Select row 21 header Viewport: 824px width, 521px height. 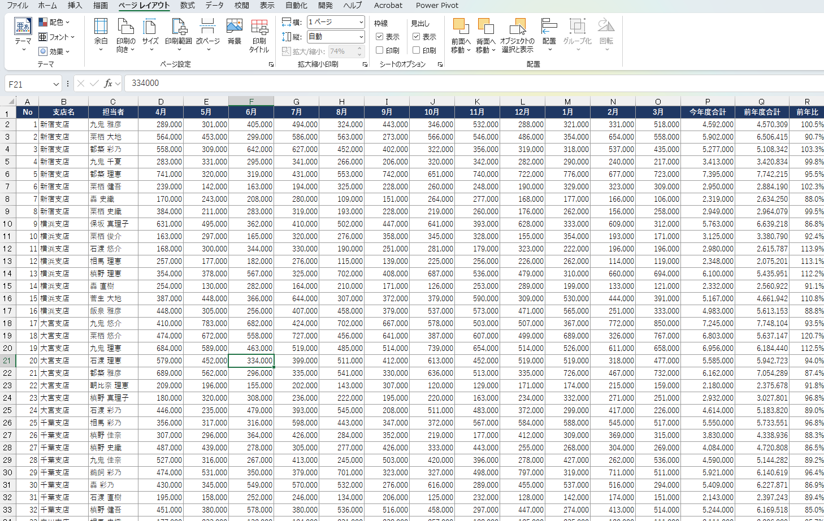[8, 361]
